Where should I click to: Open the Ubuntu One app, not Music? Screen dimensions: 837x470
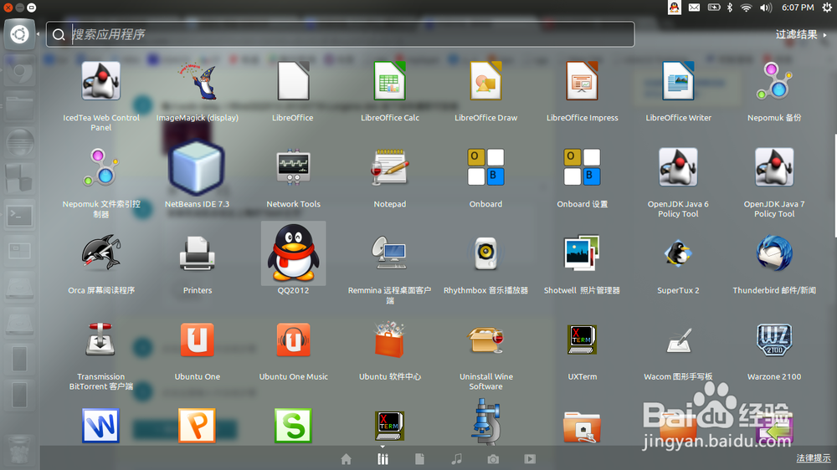197,340
